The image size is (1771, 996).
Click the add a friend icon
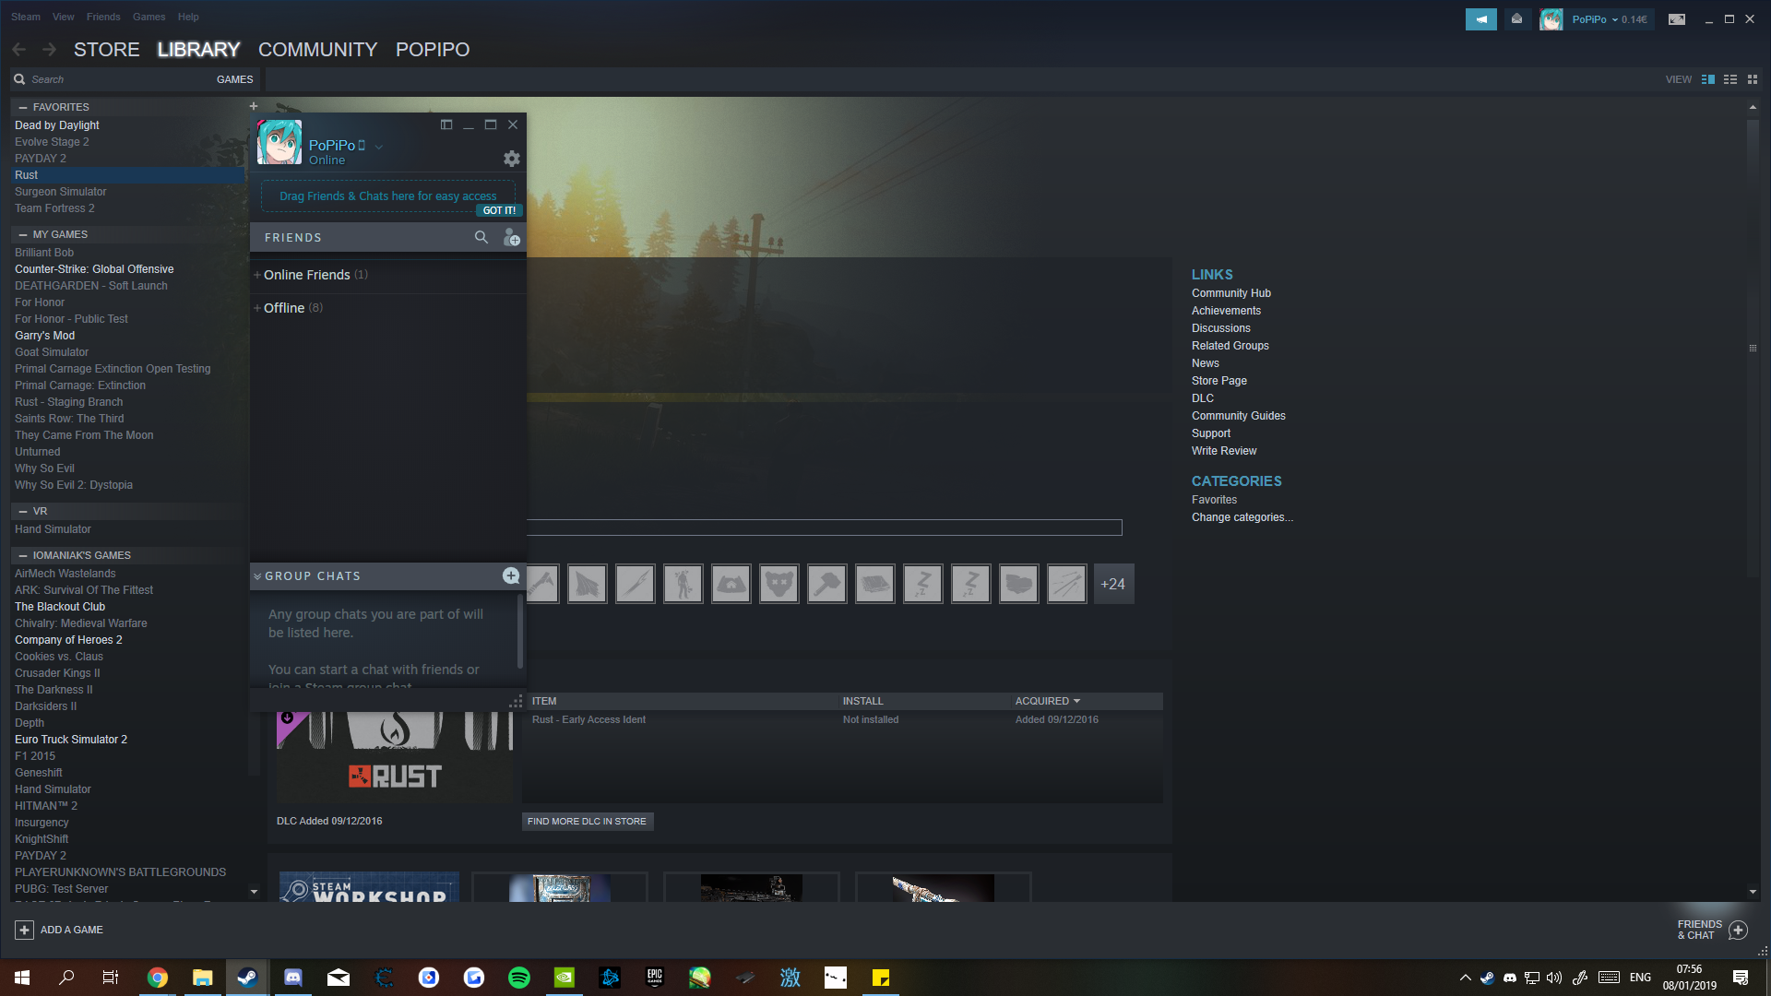point(512,238)
